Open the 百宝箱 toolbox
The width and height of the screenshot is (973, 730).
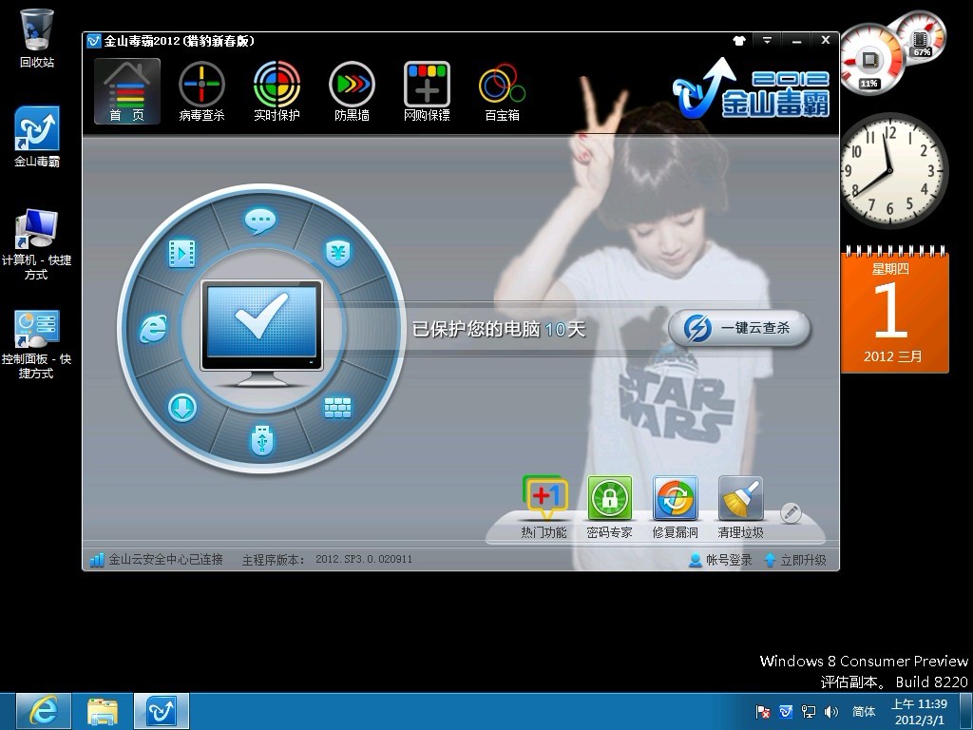[x=502, y=92]
